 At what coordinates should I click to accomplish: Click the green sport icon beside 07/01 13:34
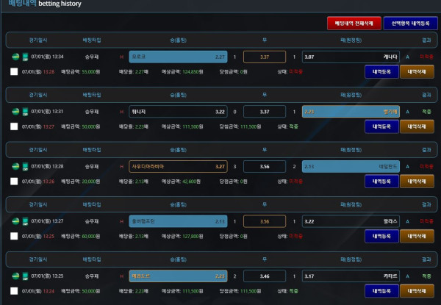tap(15, 56)
